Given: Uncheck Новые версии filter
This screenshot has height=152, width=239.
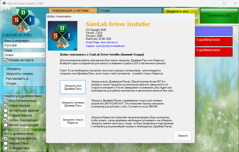Looking at the screenshot, I should coord(6,105).
